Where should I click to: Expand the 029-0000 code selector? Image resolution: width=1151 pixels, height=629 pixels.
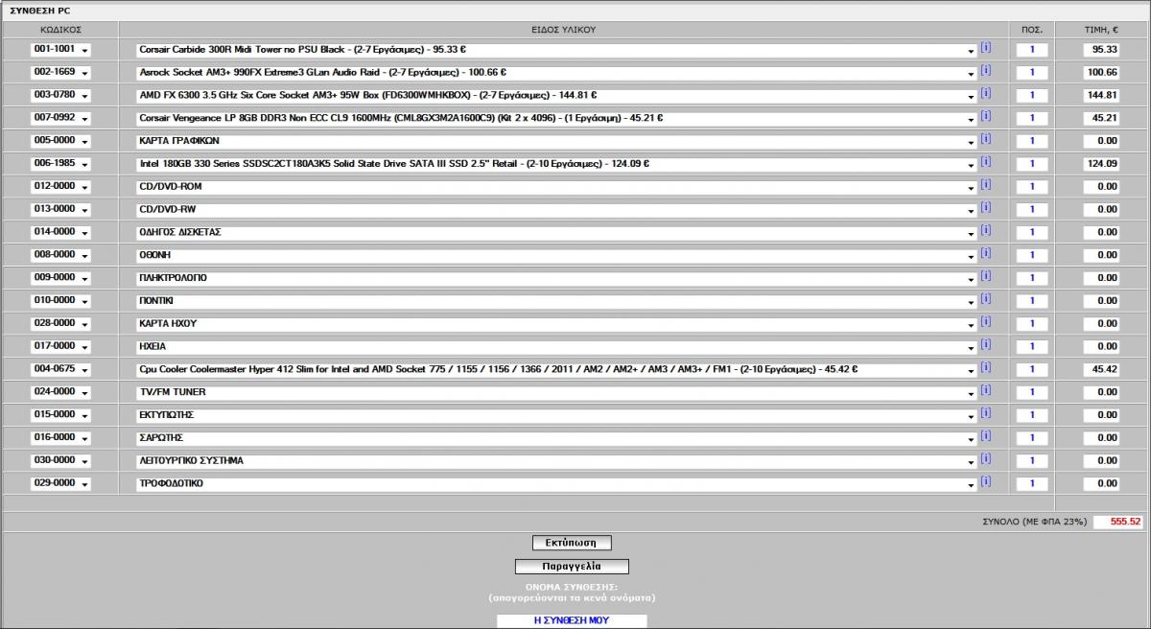click(60, 484)
